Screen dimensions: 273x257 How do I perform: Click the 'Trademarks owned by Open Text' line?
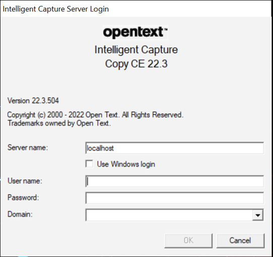[59, 123]
